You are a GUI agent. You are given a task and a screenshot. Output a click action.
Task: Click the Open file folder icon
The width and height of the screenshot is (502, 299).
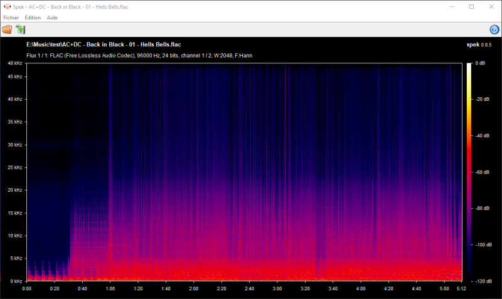(7, 29)
